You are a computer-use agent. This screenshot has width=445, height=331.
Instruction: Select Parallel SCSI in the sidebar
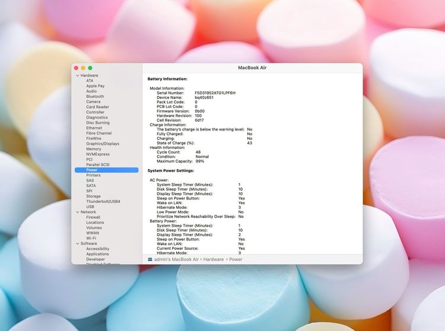tap(98, 165)
